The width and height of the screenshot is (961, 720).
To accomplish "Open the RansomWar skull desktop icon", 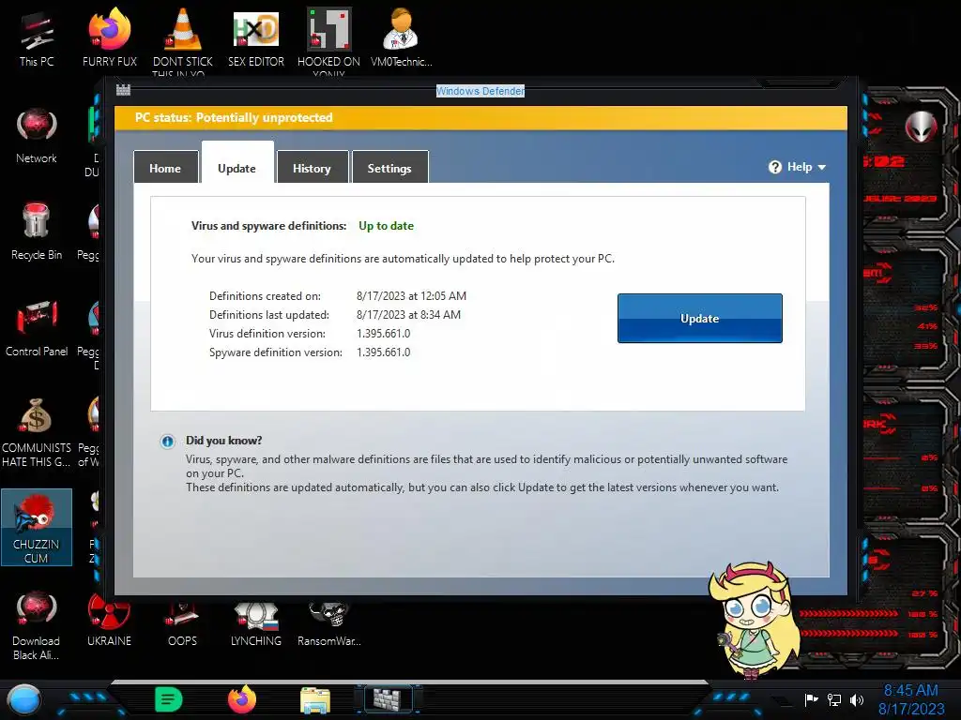I will pyautogui.click(x=328, y=622).
